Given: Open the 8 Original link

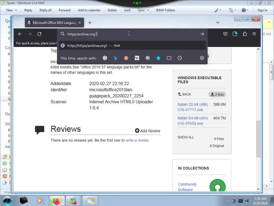Looking at the screenshot, I should point(217,146).
